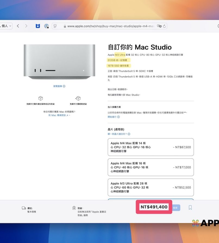
Task: Select Apple M4 Max 14-core CPU option
Action: 151,147
